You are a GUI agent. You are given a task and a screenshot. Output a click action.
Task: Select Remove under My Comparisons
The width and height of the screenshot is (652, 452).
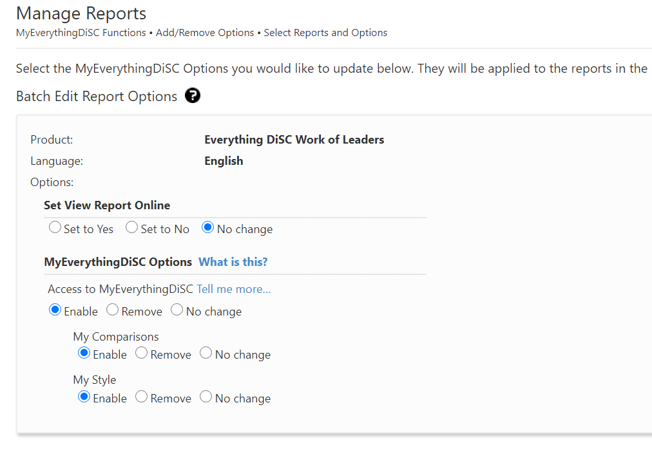click(141, 353)
